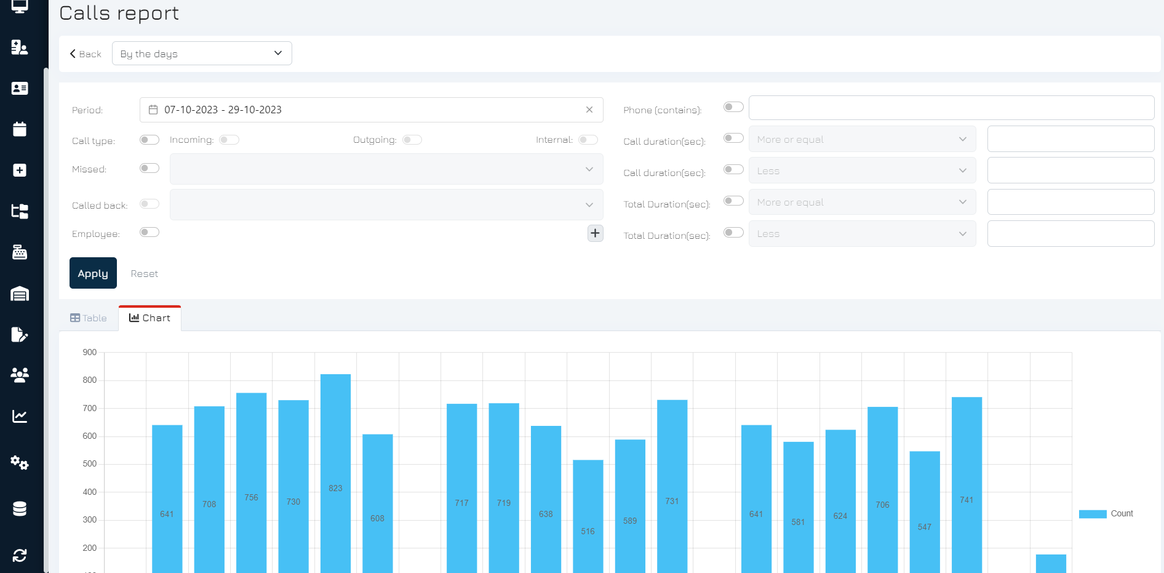
Task: Open the cash register sidebar icon
Action: point(20,252)
